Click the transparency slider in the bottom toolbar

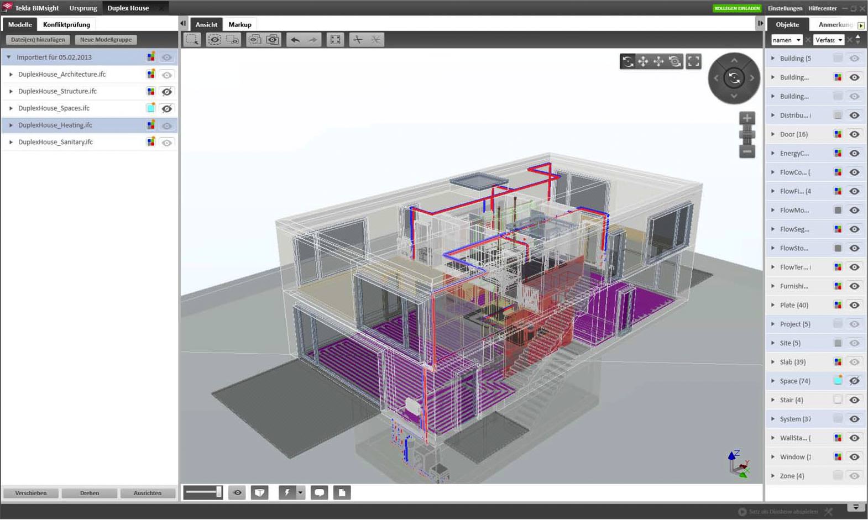click(x=203, y=492)
